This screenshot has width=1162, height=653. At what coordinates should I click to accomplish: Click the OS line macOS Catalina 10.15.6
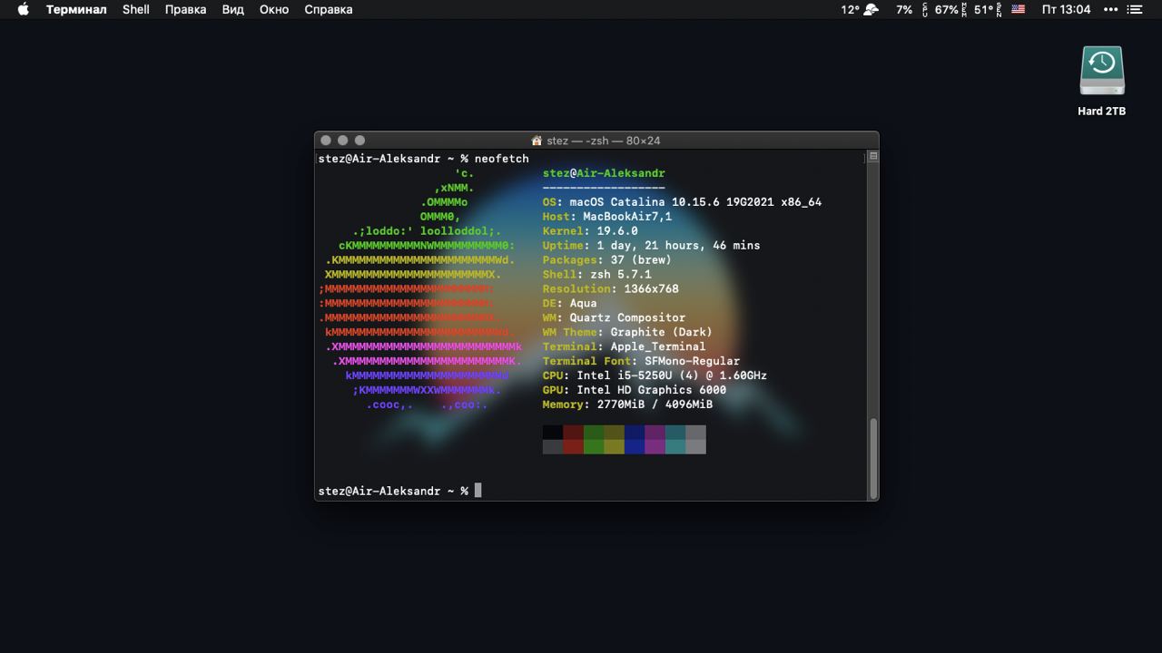pyautogui.click(x=682, y=202)
